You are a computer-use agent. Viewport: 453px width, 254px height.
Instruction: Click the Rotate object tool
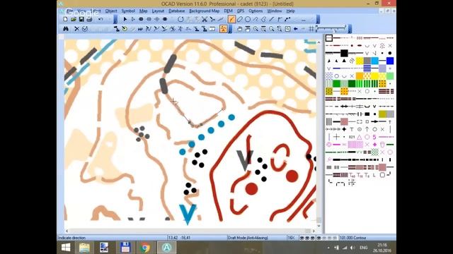pos(180,19)
